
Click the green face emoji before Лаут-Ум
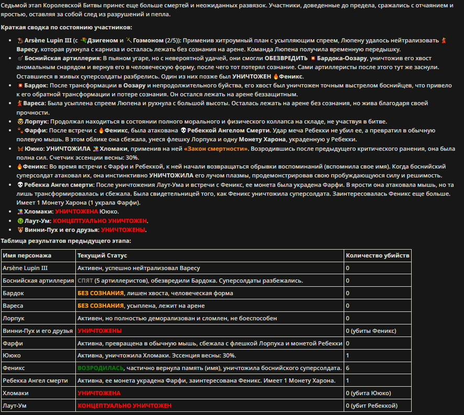(20, 221)
